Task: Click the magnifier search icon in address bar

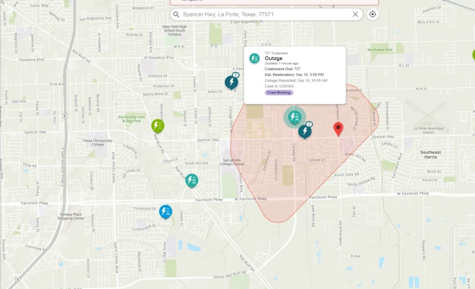Action: click(x=176, y=14)
